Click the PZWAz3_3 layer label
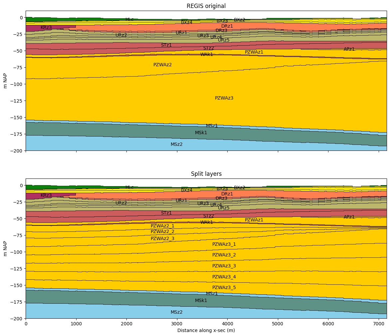This screenshot has width=390, height=336. point(224,266)
